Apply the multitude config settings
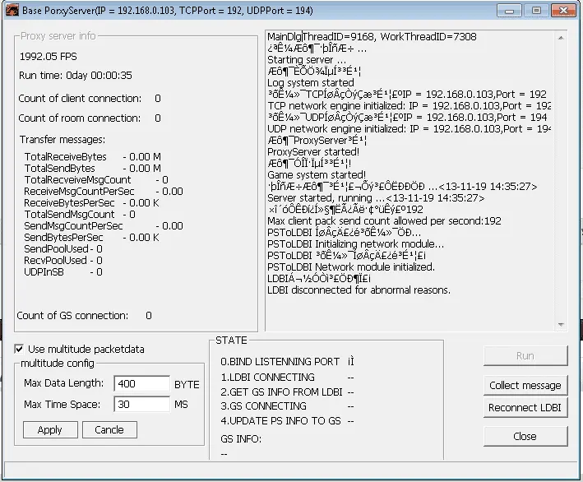Screen dimensions: 583x482 50,430
